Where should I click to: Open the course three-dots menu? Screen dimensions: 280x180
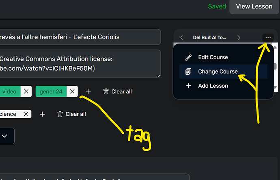[268, 37]
